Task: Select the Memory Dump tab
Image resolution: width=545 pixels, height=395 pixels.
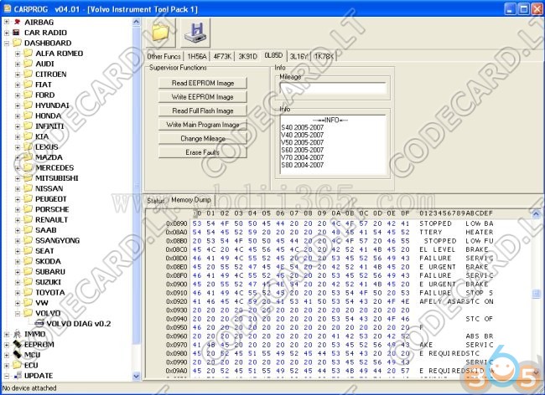Action: (x=191, y=200)
